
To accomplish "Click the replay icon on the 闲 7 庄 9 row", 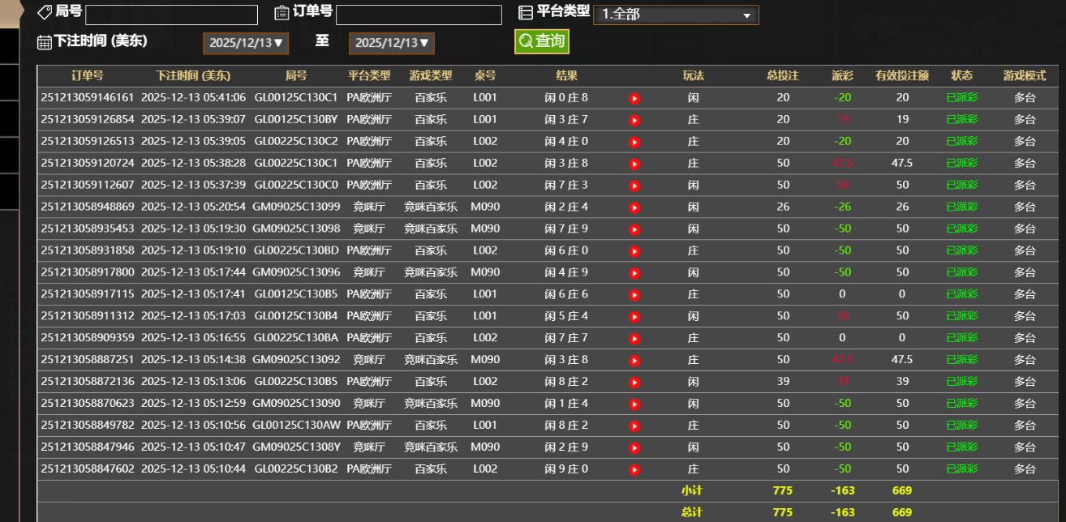I will [634, 229].
